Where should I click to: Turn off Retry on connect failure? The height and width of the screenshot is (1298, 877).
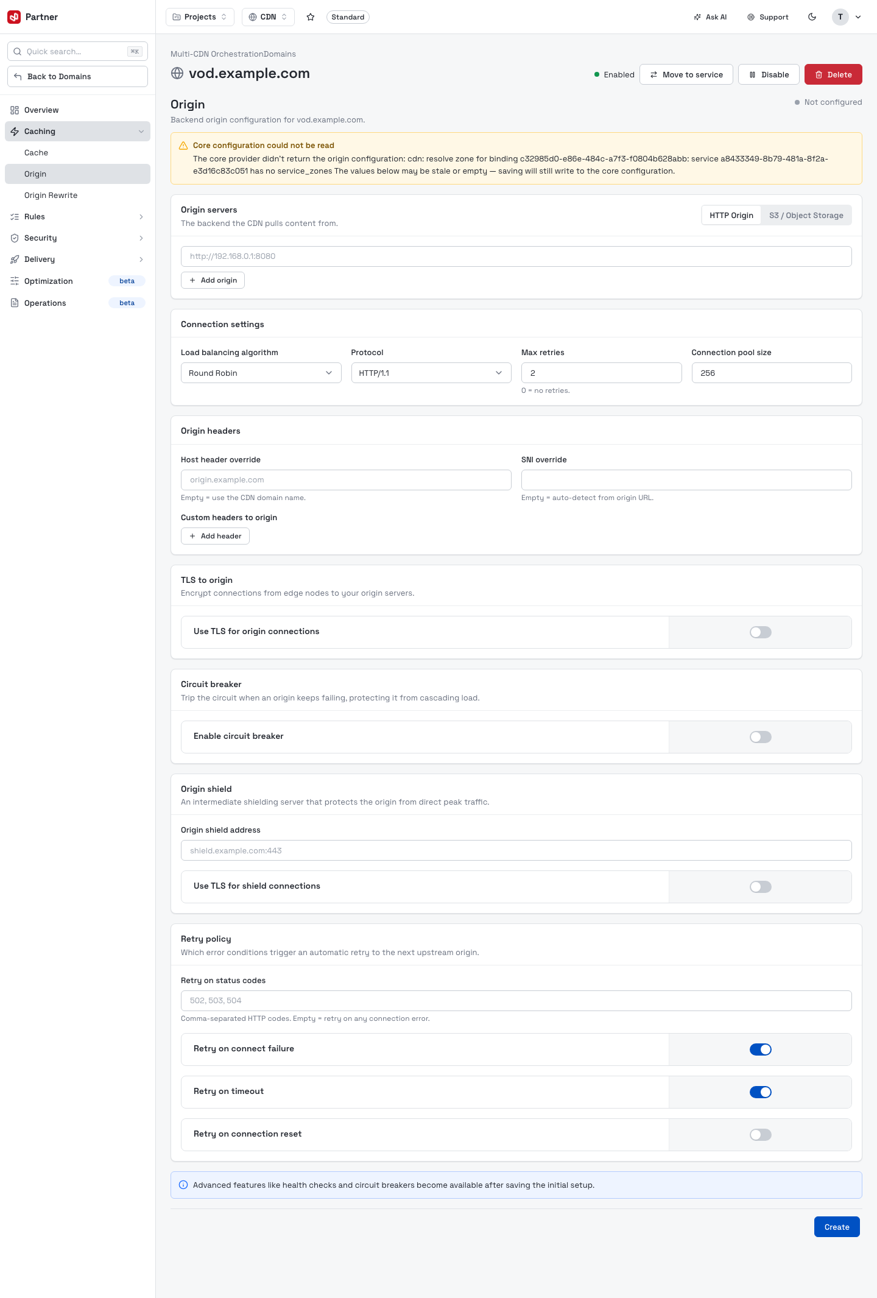click(x=761, y=1049)
